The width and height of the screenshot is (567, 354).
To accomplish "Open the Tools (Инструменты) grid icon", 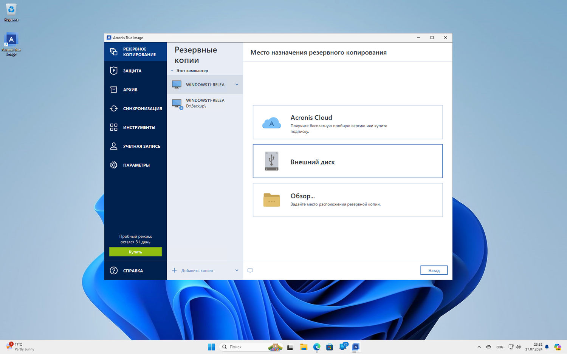I will (114, 127).
